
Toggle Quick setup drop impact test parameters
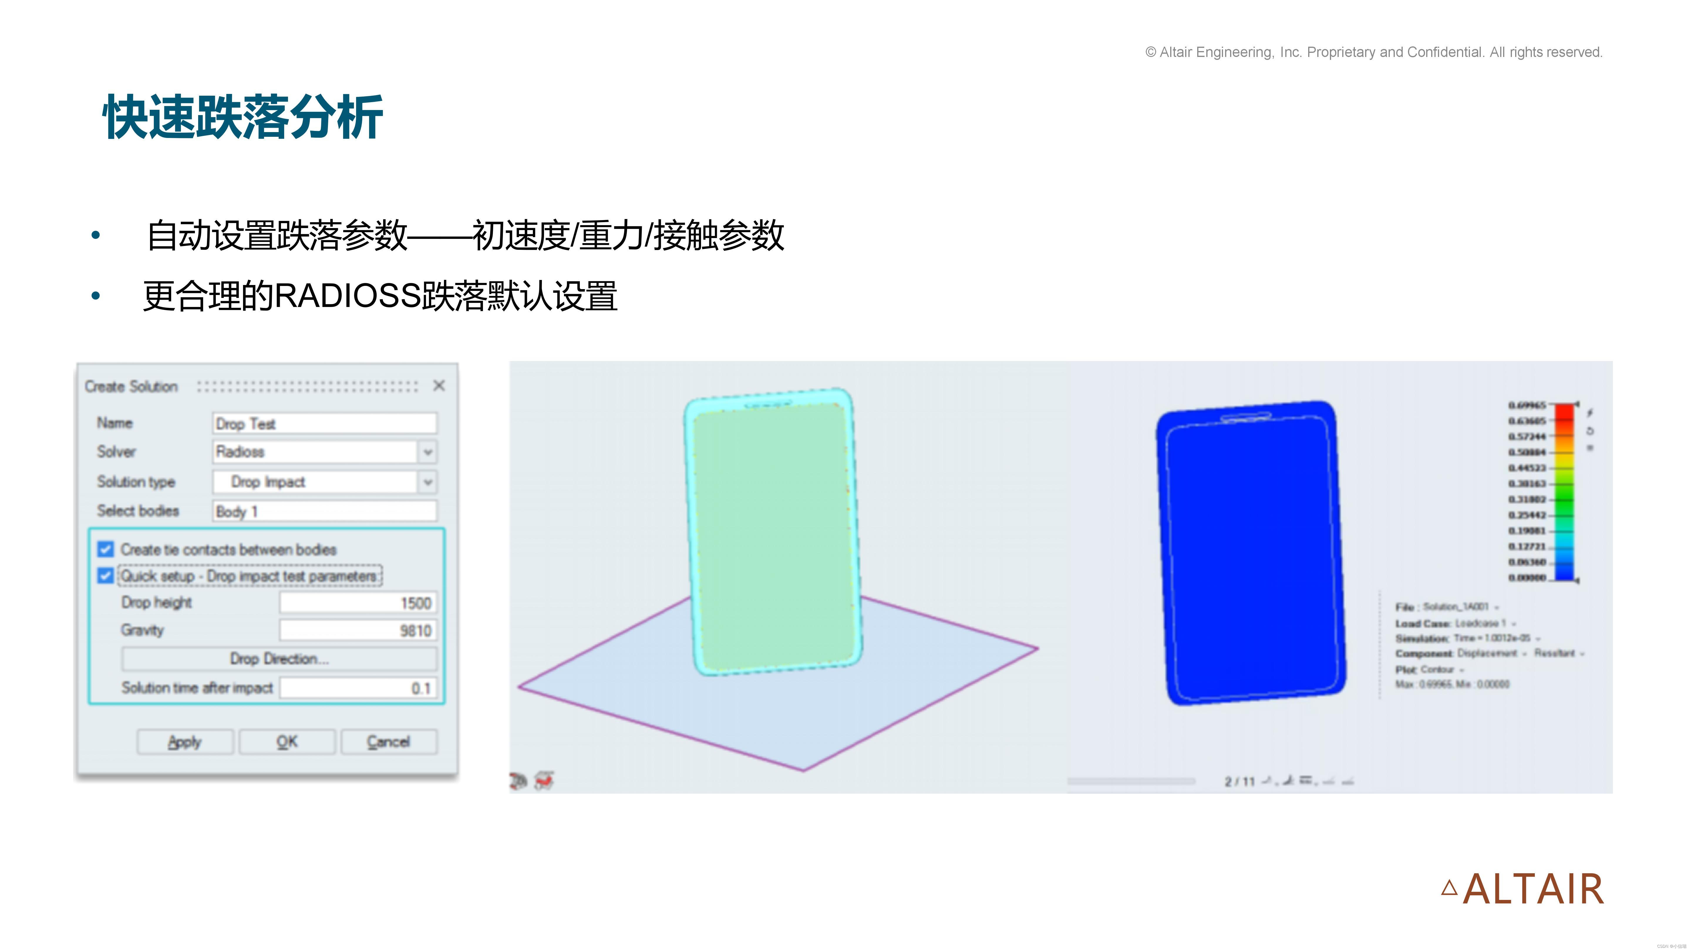(106, 576)
